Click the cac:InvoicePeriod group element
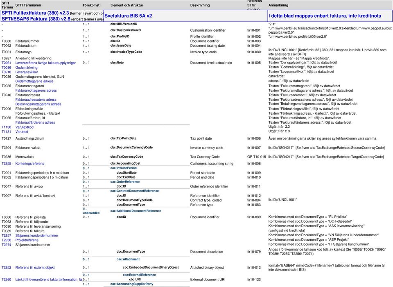 pos(123,168)
